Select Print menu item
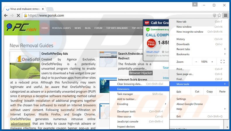Viewport: 231px width, 131px height. tap(199, 69)
